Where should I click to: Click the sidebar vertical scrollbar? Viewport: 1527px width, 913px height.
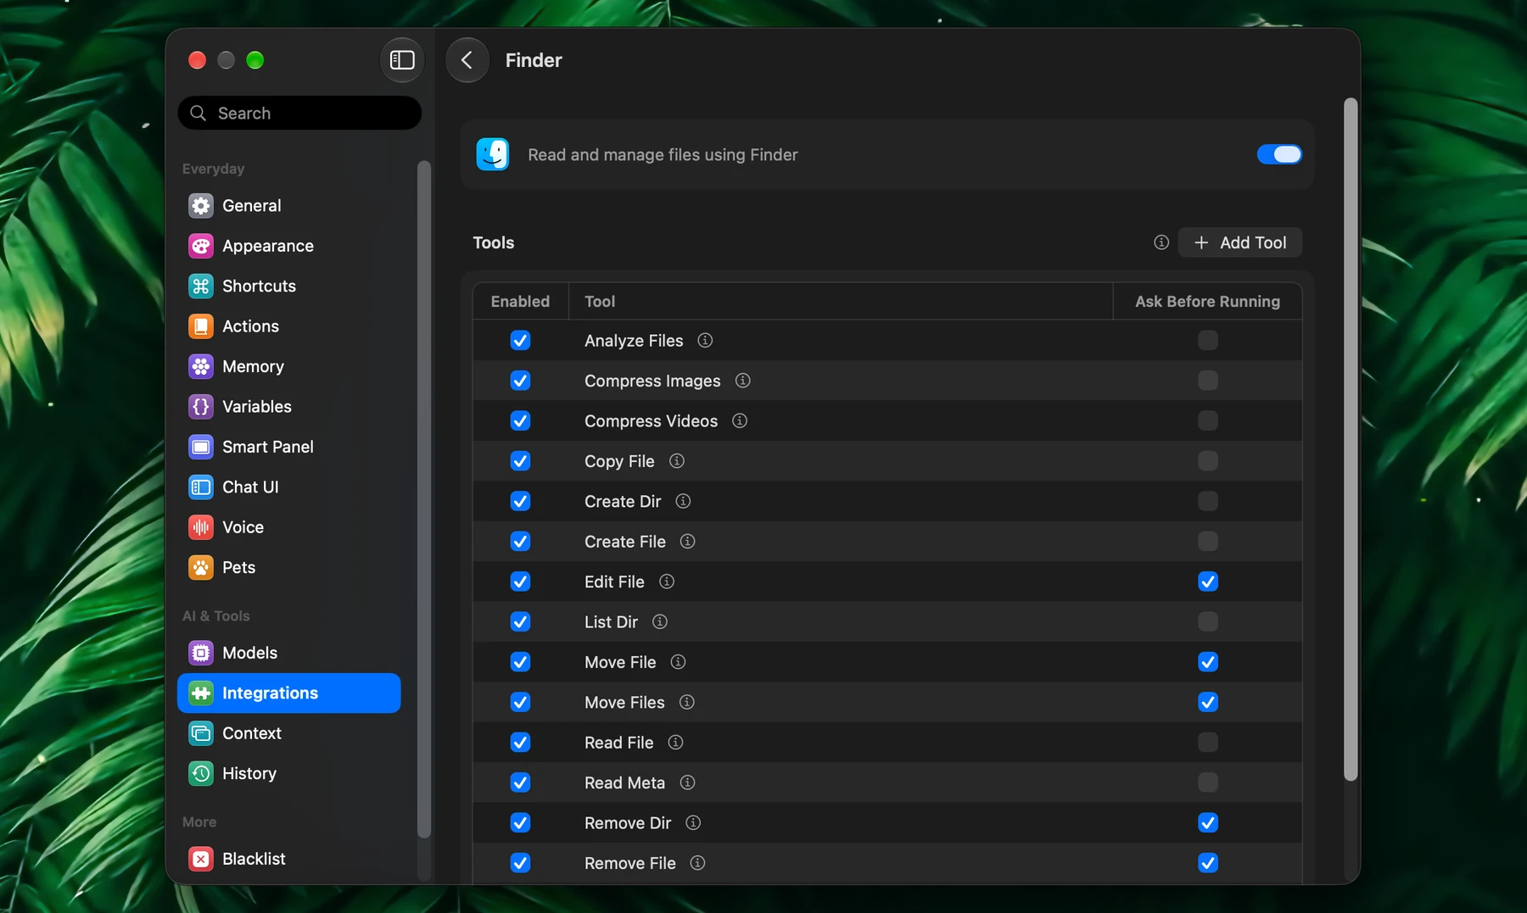coord(423,498)
